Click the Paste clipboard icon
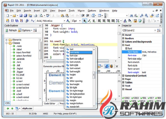Image resolution: width=166 pixels, height=119 pixels. 62,16
